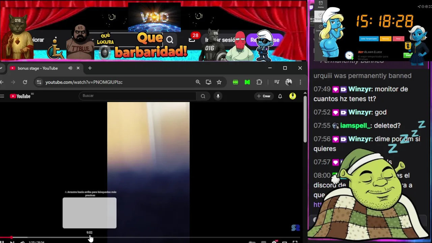The width and height of the screenshot is (432, 243).
Task: Click the Crear button
Action: point(264,96)
